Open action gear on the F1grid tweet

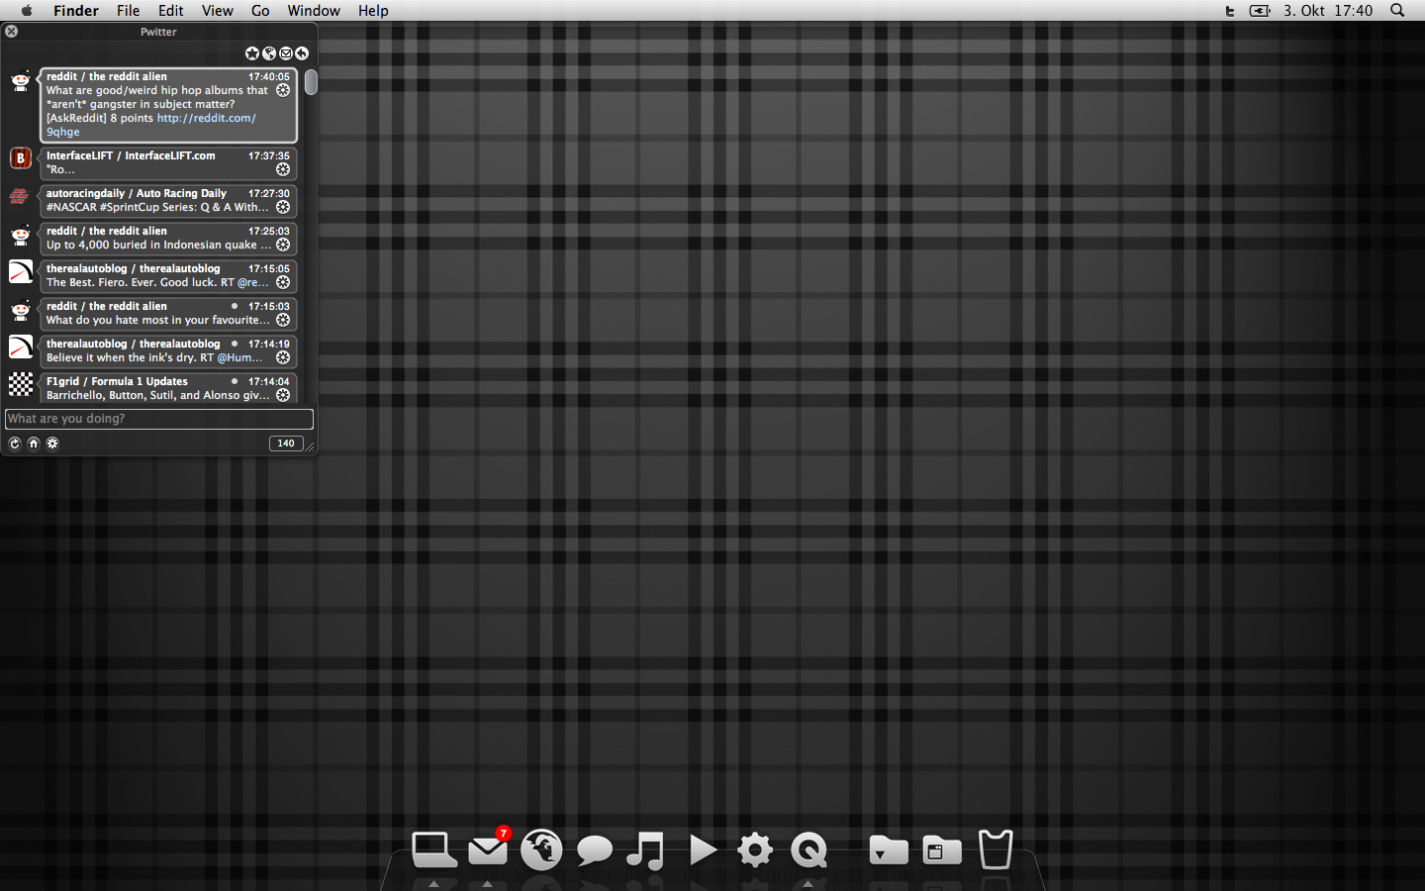pyautogui.click(x=283, y=395)
